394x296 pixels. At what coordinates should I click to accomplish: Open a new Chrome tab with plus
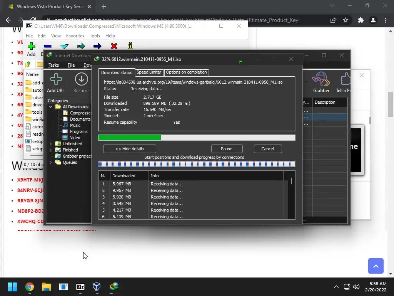[x=104, y=7]
